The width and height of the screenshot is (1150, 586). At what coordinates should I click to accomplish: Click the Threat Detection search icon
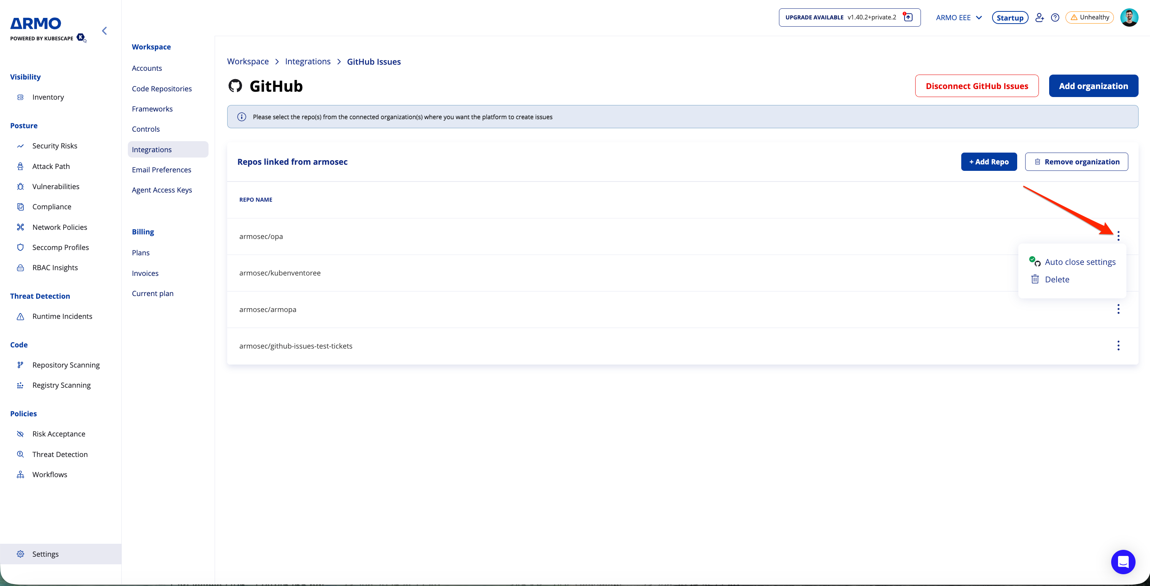pos(20,454)
